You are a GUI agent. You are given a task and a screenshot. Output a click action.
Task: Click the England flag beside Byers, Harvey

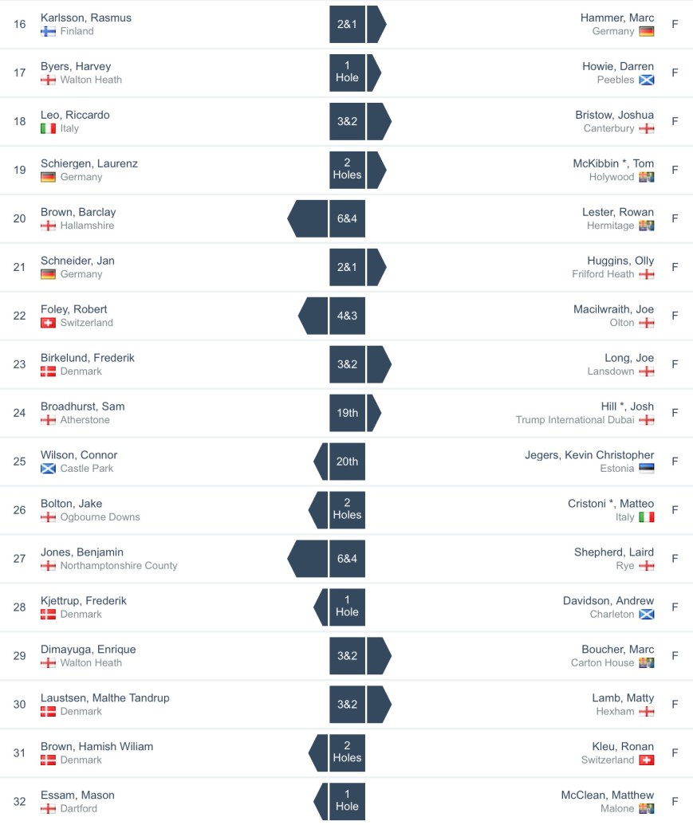pyautogui.click(x=48, y=81)
